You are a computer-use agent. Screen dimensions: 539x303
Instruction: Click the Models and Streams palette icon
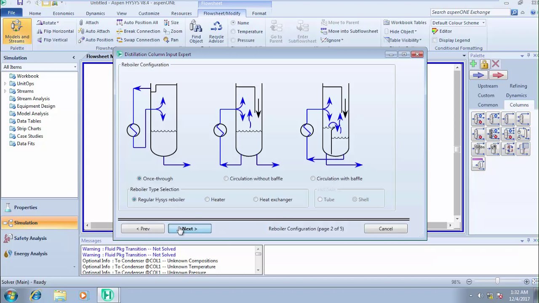pyautogui.click(x=17, y=32)
